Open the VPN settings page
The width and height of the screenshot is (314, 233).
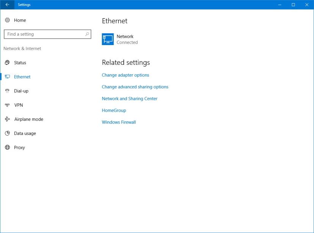tap(19, 105)
